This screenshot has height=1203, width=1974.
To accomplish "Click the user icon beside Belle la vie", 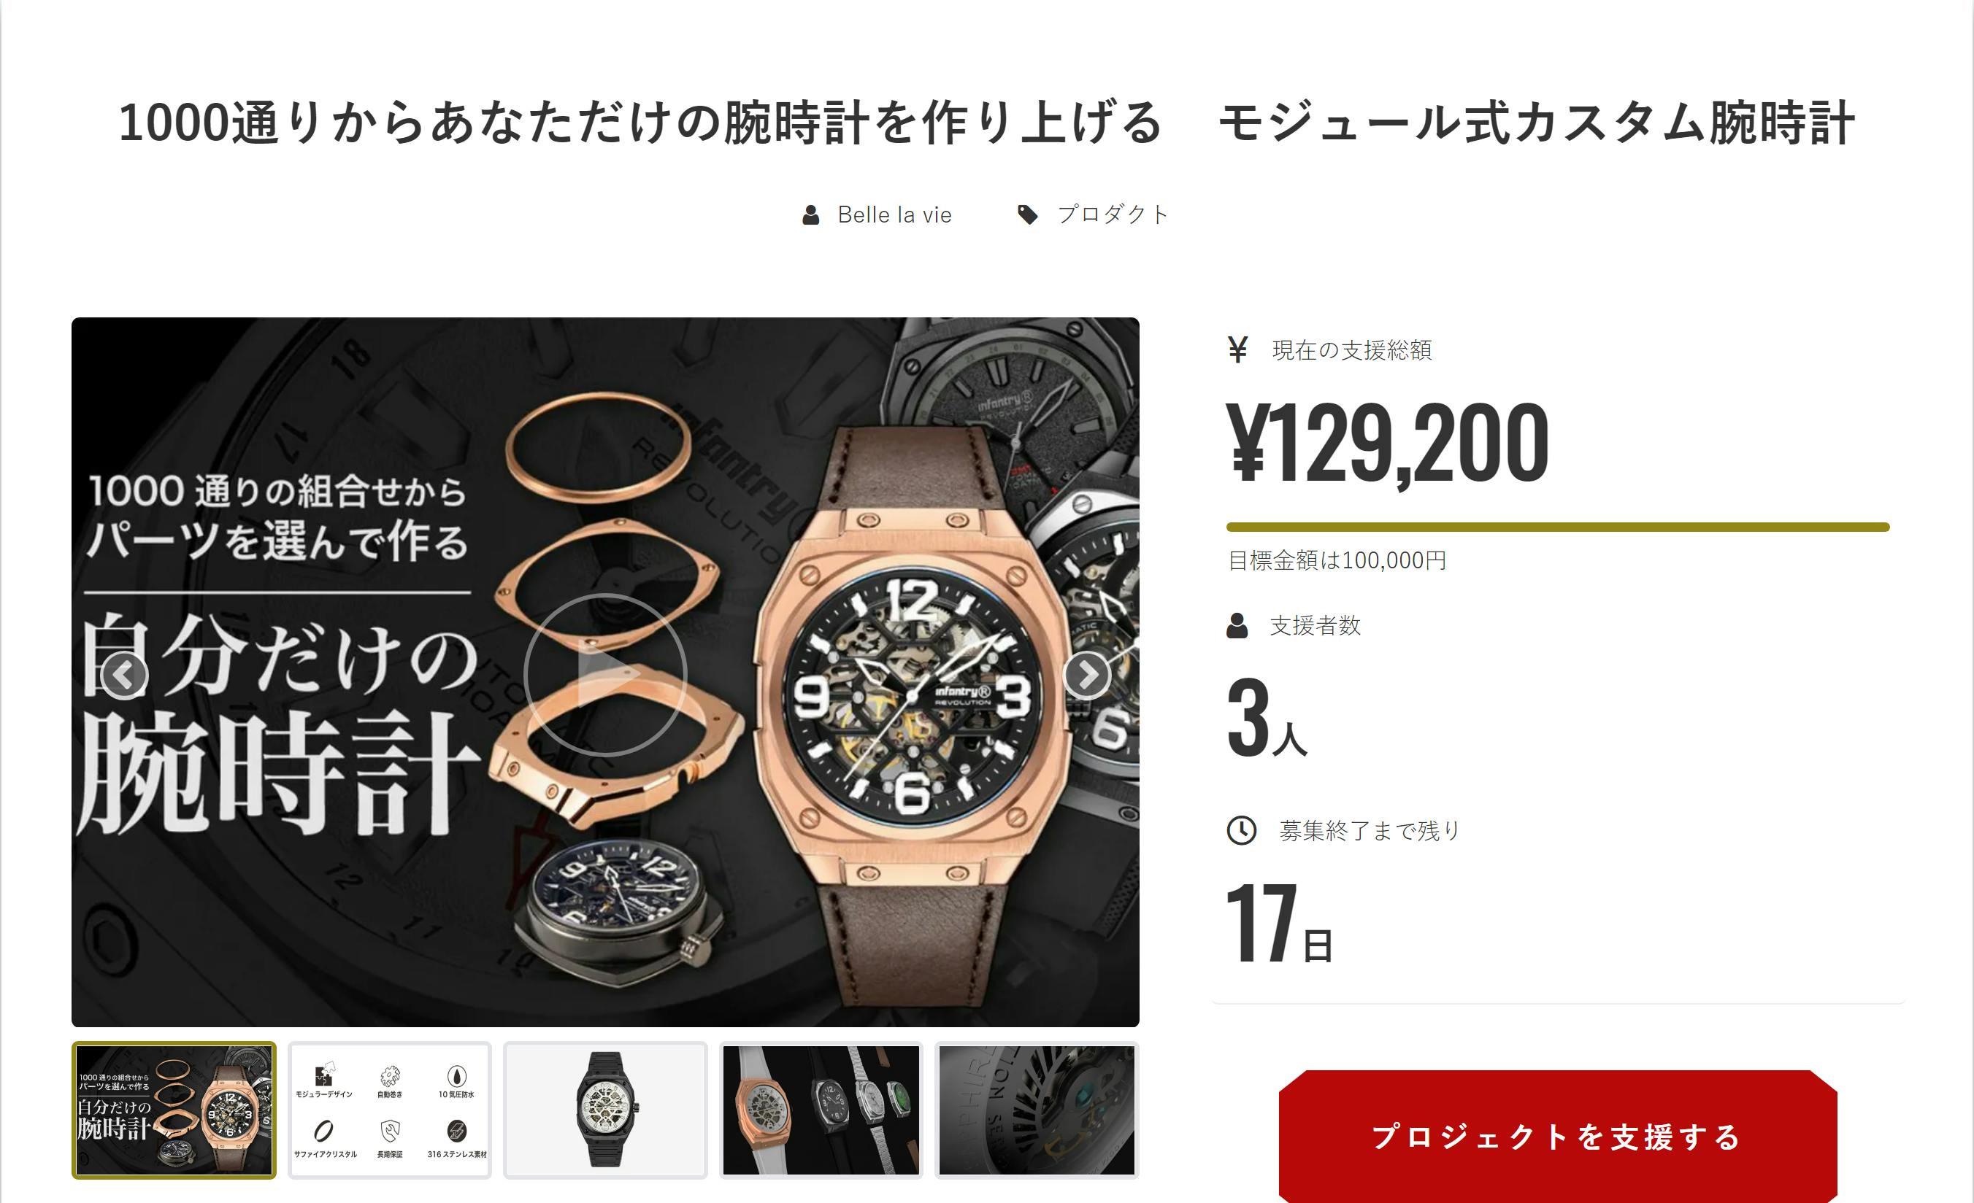I will (x=811, y=214).
